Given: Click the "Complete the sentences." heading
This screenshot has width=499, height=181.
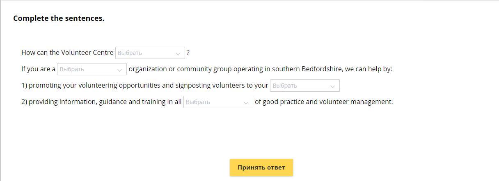Looking at the screenshot, I should 59,18.
